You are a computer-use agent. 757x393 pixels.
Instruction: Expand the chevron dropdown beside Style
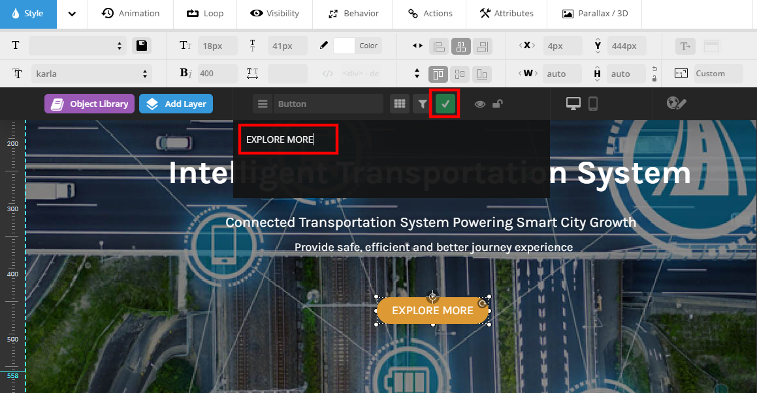click(x=72, y=14)
